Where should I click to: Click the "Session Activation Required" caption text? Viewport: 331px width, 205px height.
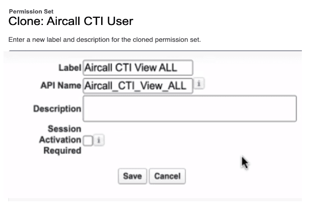click(64, 140)
